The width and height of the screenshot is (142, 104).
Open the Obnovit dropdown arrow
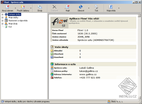[x=89, y=8]
